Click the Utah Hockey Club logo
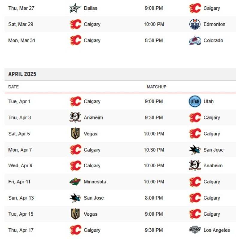This screenshot has width=236, height=239. pos(195,101)
